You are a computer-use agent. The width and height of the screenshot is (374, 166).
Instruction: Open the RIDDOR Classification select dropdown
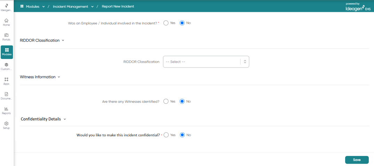pos(206,62)
